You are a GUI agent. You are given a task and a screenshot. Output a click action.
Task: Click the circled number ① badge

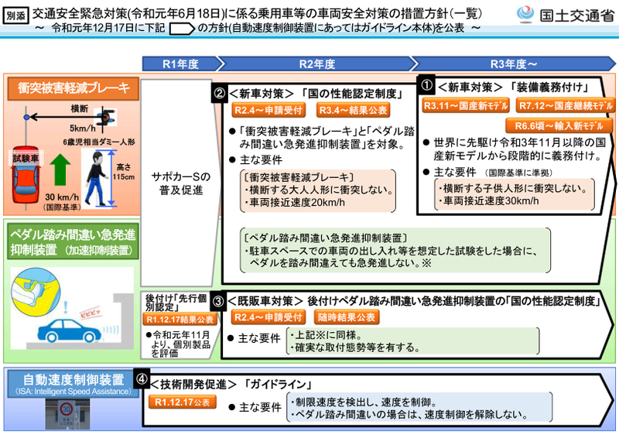pyautogui.click(x=427, y=84)
